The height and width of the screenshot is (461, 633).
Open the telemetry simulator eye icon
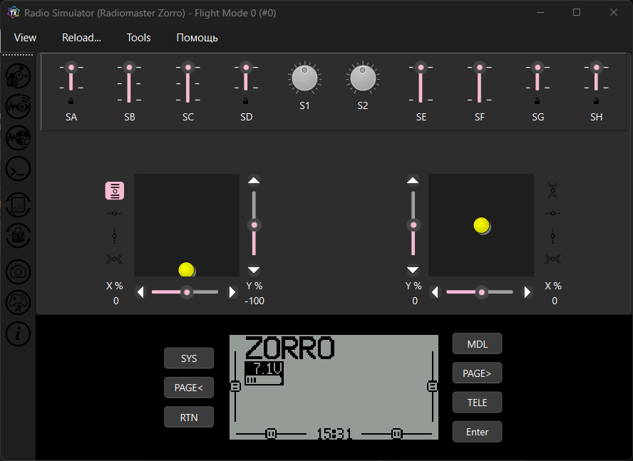click(18, 107)
